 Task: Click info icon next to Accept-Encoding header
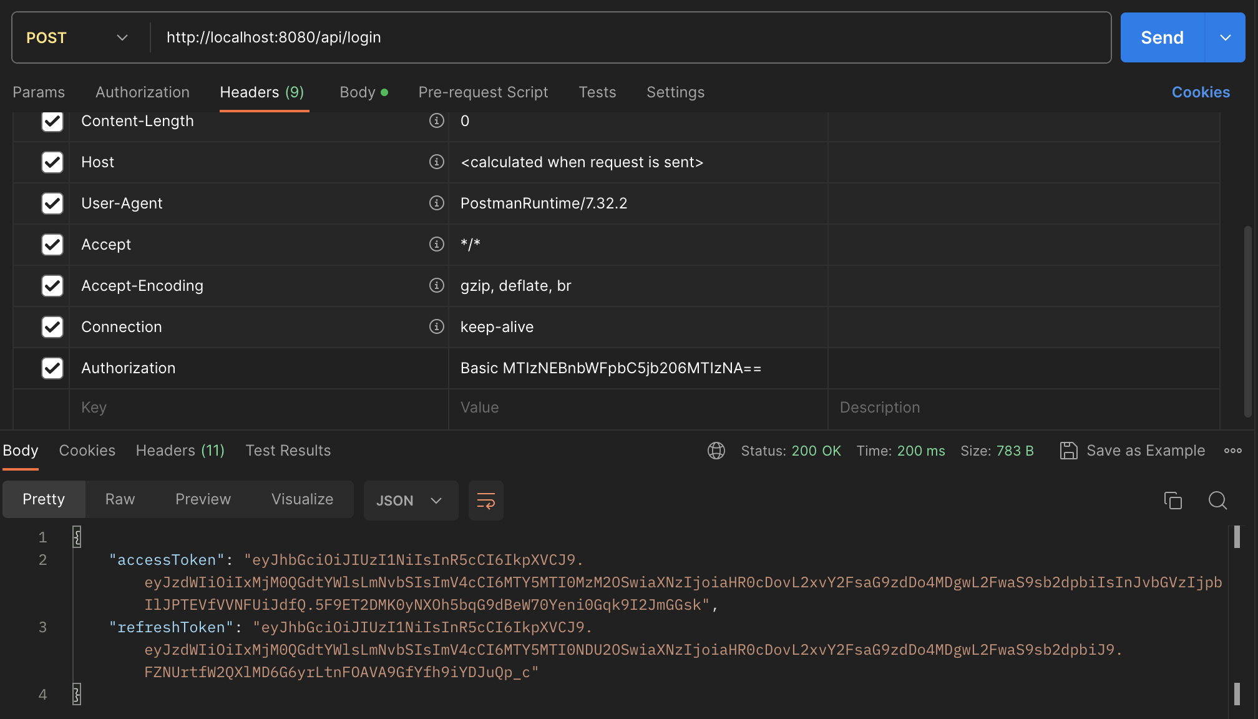(437, 286)
